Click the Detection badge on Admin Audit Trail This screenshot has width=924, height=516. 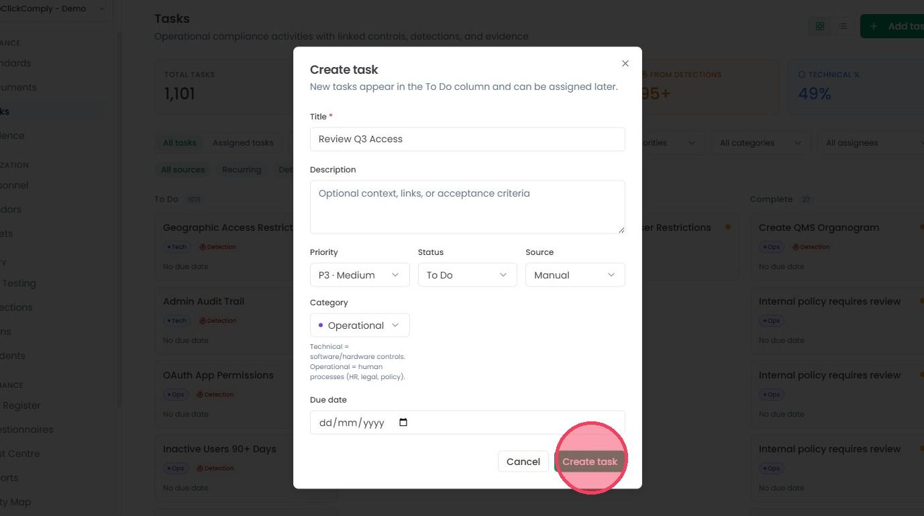tap(217, 321)
